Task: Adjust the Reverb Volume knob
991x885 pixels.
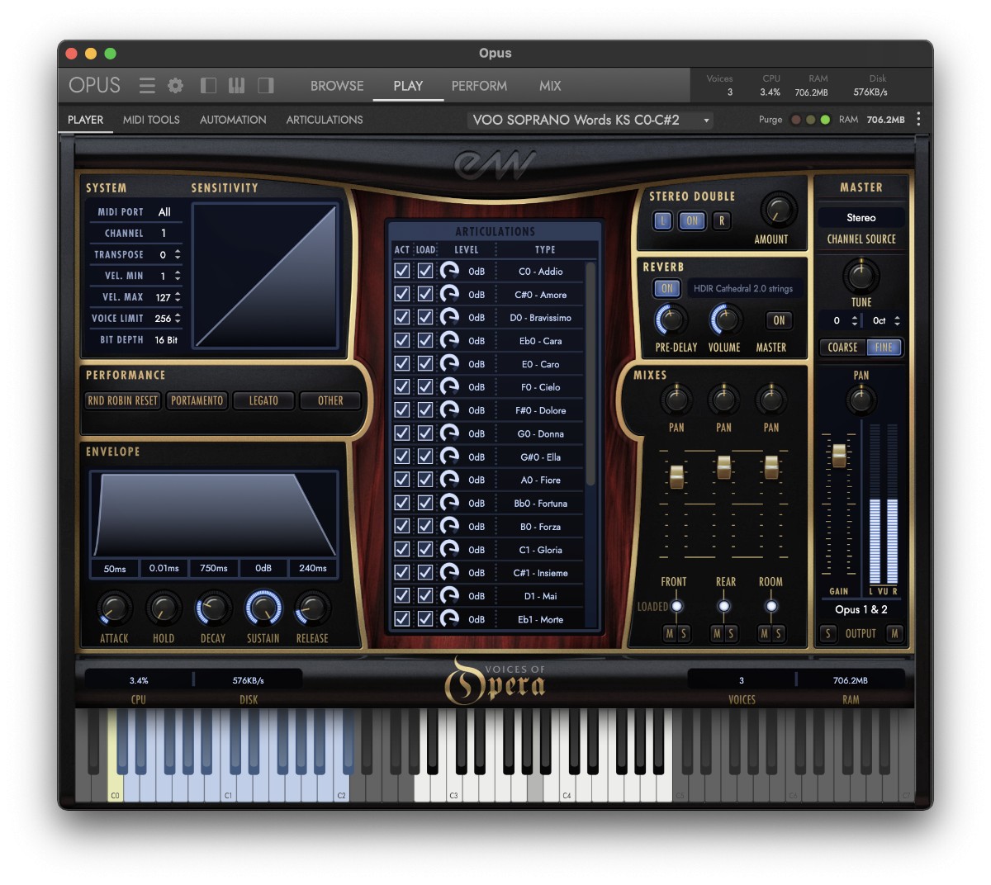Action: tap(725, 319)
